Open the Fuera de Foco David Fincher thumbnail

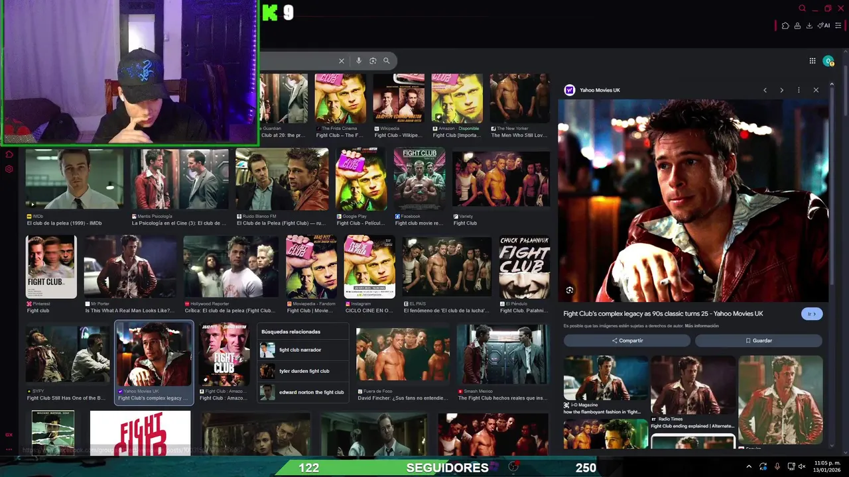(403, 354)
